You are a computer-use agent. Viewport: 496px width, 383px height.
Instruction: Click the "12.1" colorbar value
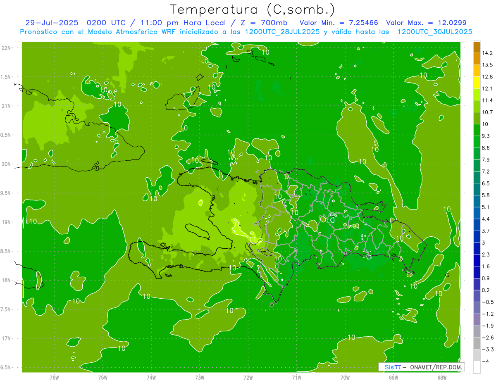tap(487, 88)
